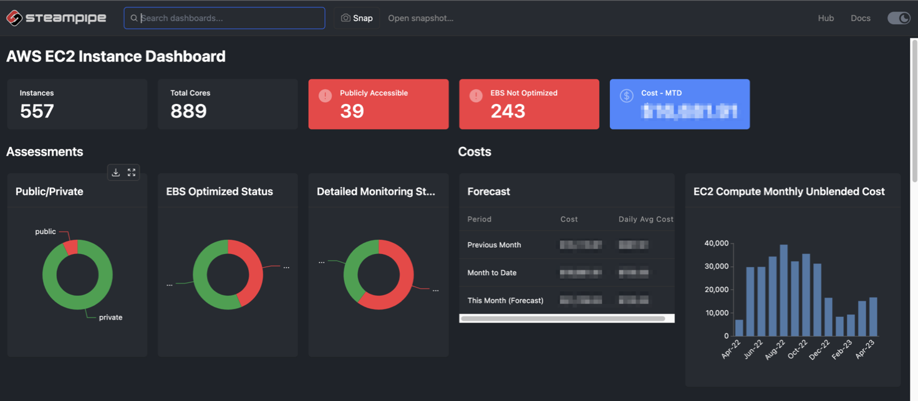Viewport: 918px width, 401px height.
Task: Click Open snapshot... button
Action: [x=420, y=18]
